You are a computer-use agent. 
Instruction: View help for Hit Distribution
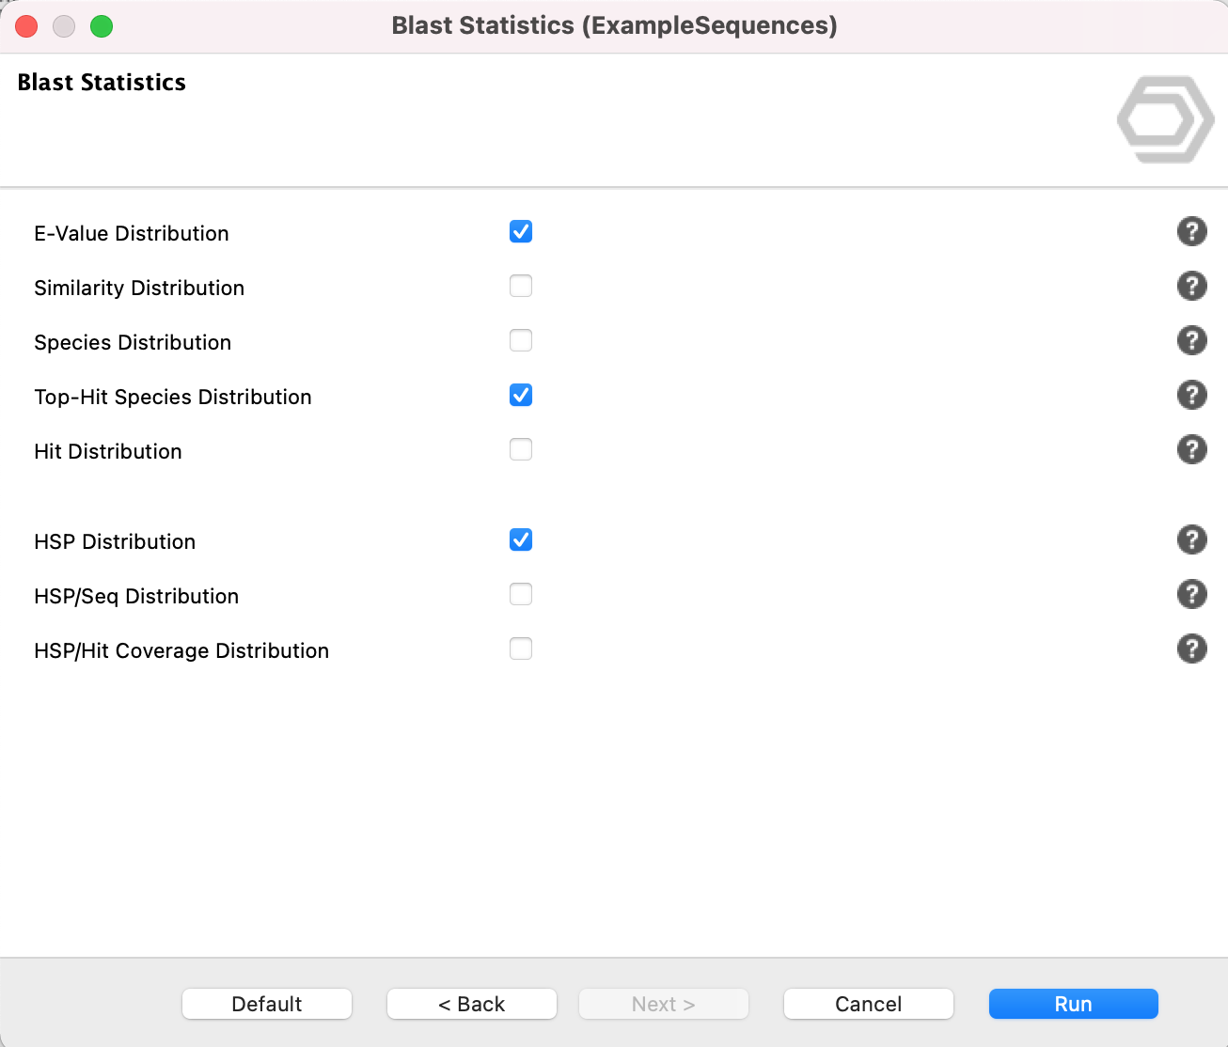1191,449
